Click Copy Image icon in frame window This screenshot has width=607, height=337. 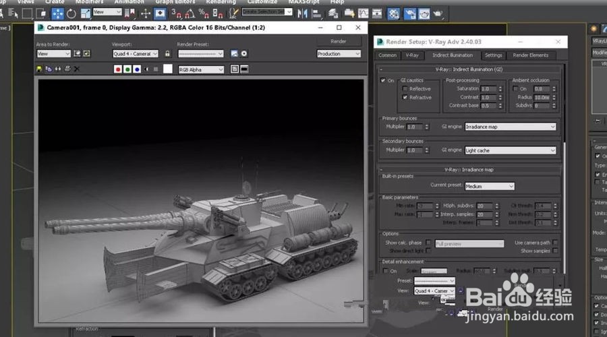point(49,69)
